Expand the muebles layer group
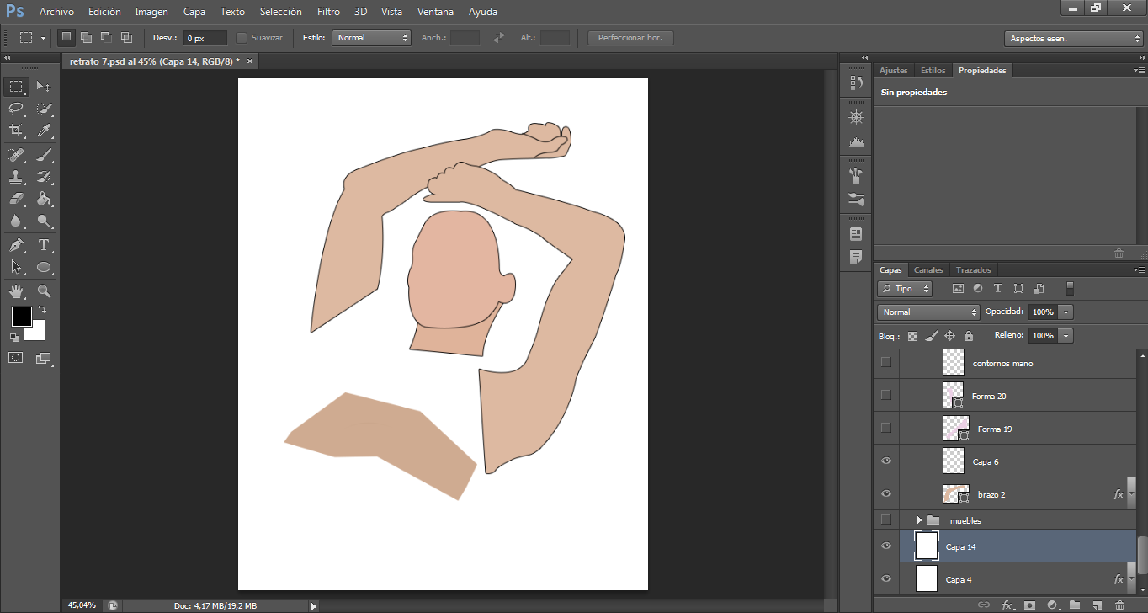The image size is (1148, 613). [x=919, y=520]
